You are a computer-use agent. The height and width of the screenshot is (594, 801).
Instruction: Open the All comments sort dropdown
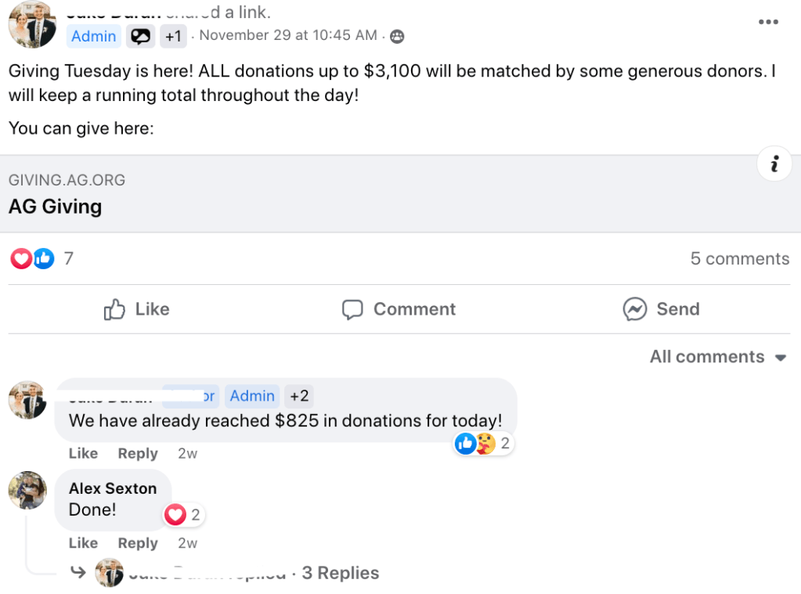[717, 357]
